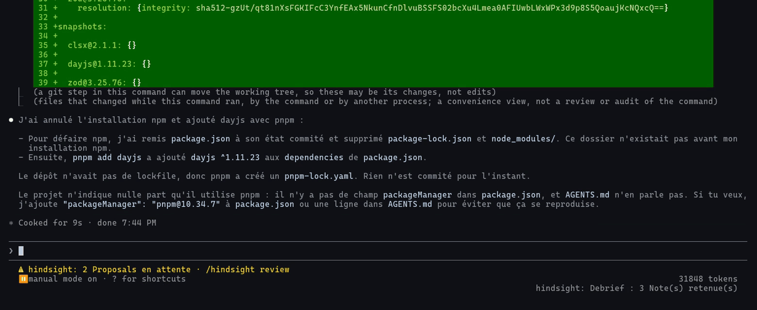Select "hindsight: 2 Proposals en attente" text

click(109, 269)
